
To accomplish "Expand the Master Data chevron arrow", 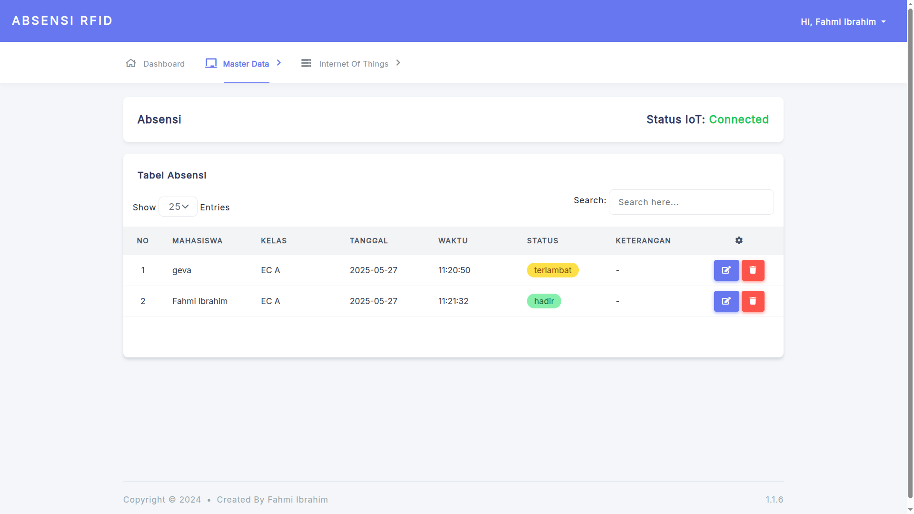I will [x=279, y=63].
